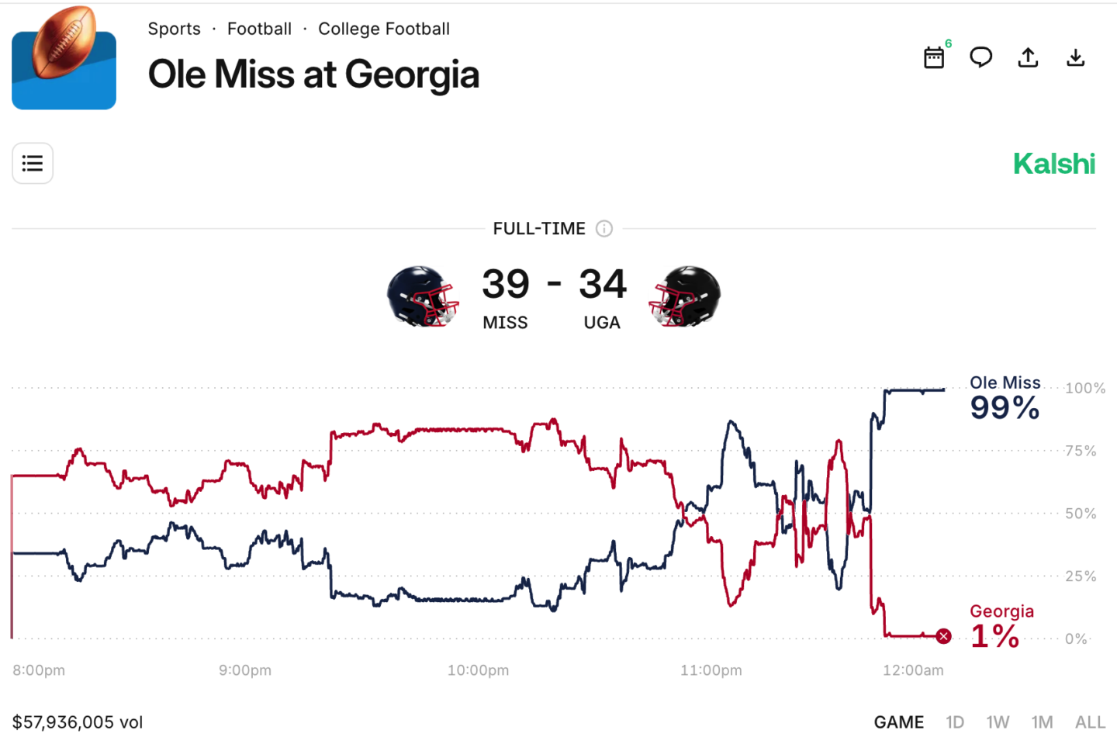This screenshot has height=751, width=1117.
Task: Open the Football breadcrumb link
Action: coord(259,29)
